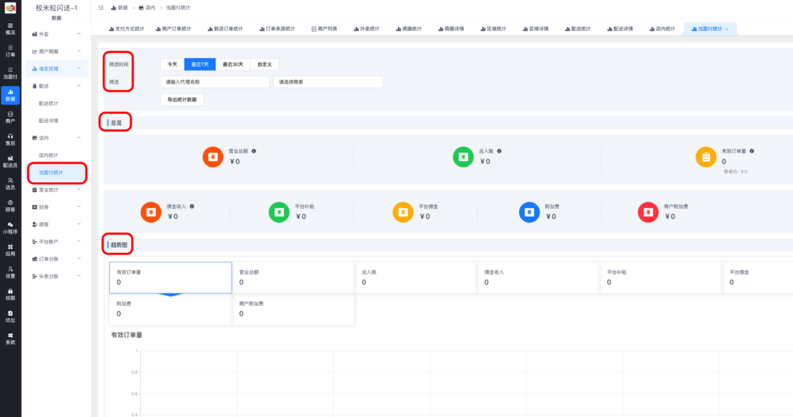The height and width of the screenshot is (417, 793).
Task: Open 配送统计 in the side menu
Action: pyautogui.click(x=49, y=103)
